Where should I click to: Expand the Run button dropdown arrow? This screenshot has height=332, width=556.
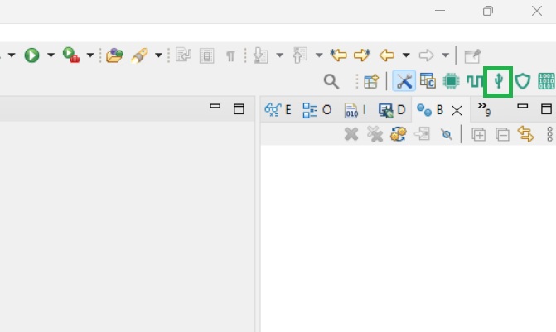pos(51,55)
